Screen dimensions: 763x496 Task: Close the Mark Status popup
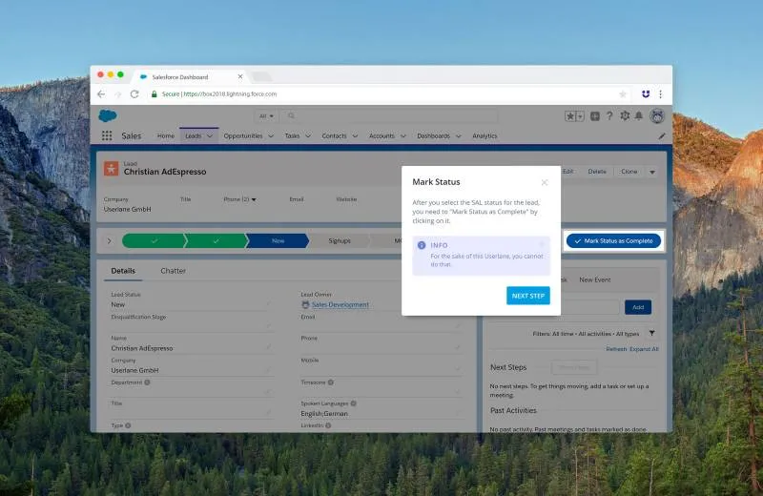(545, 182)
